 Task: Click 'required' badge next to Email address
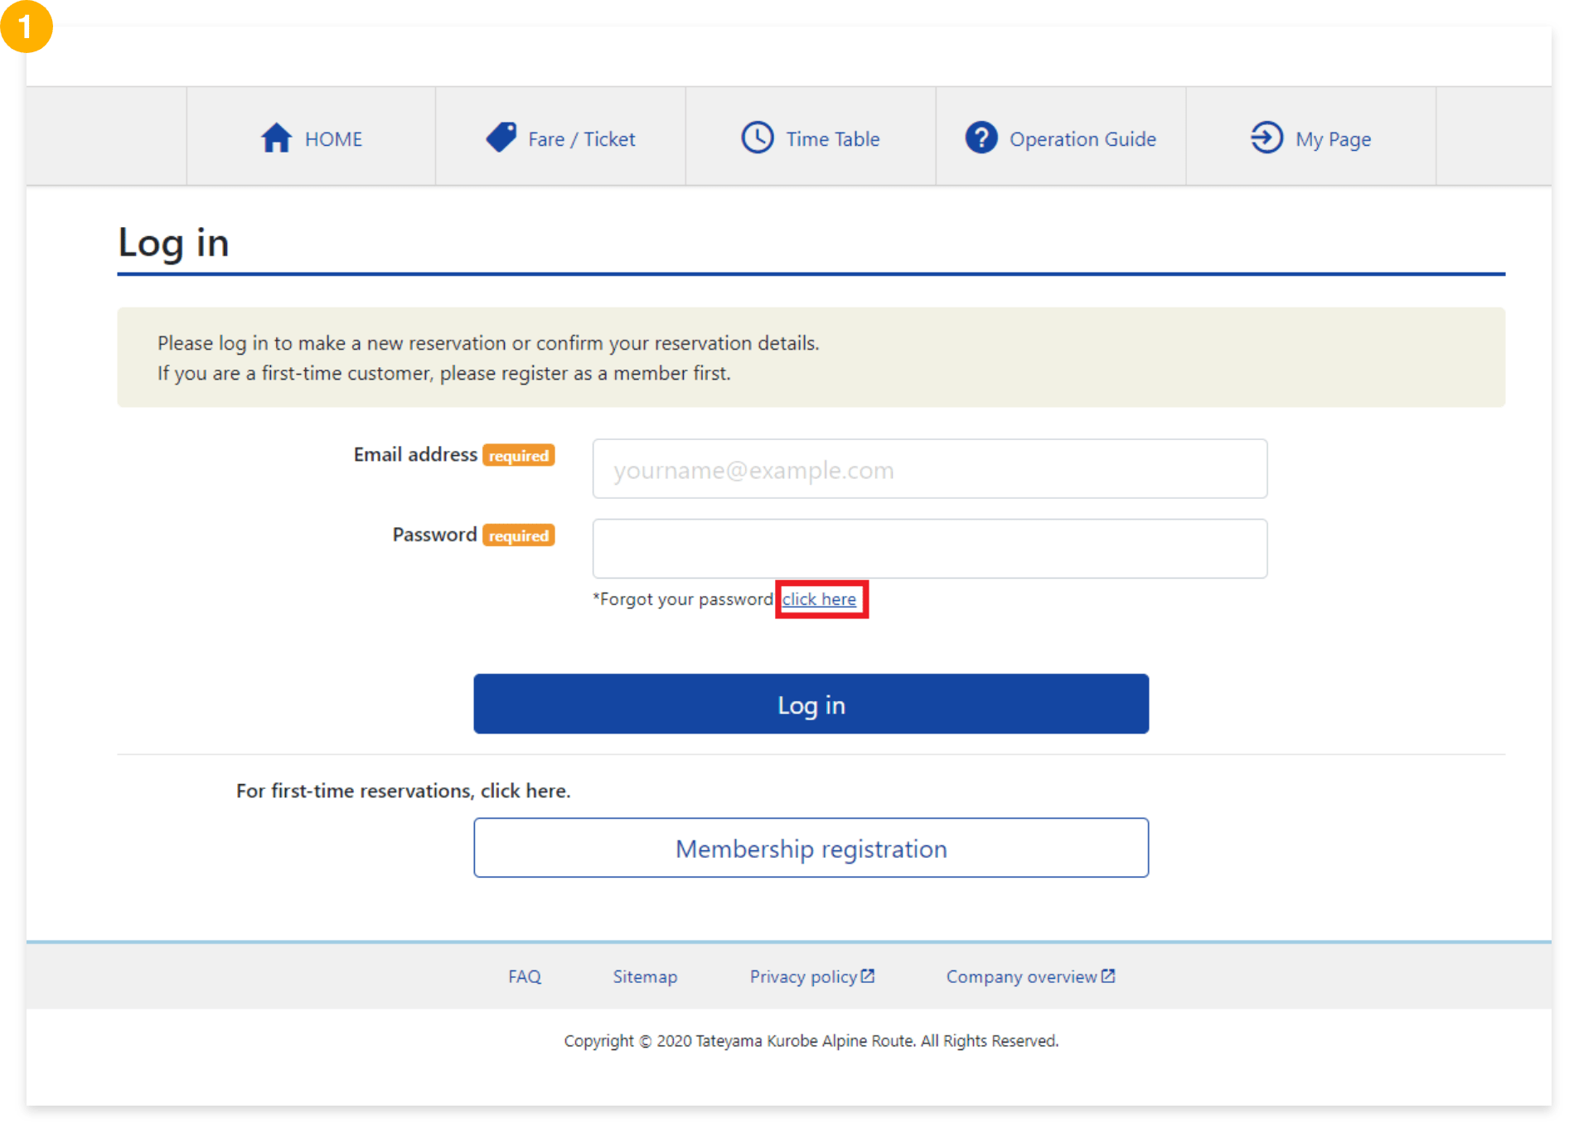(x=519, y=455)
